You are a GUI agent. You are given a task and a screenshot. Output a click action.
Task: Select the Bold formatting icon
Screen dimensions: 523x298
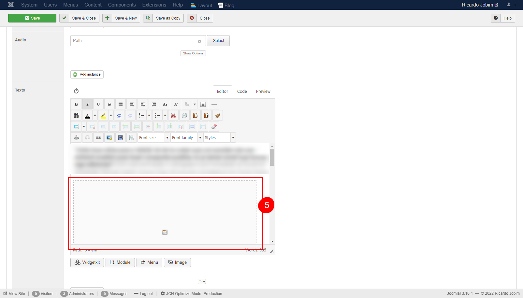76,104
